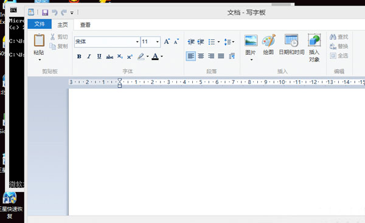This screenshot has width=365, height=223.
Task: Open the list style dropdown arrow
Action: pos(218,42)
